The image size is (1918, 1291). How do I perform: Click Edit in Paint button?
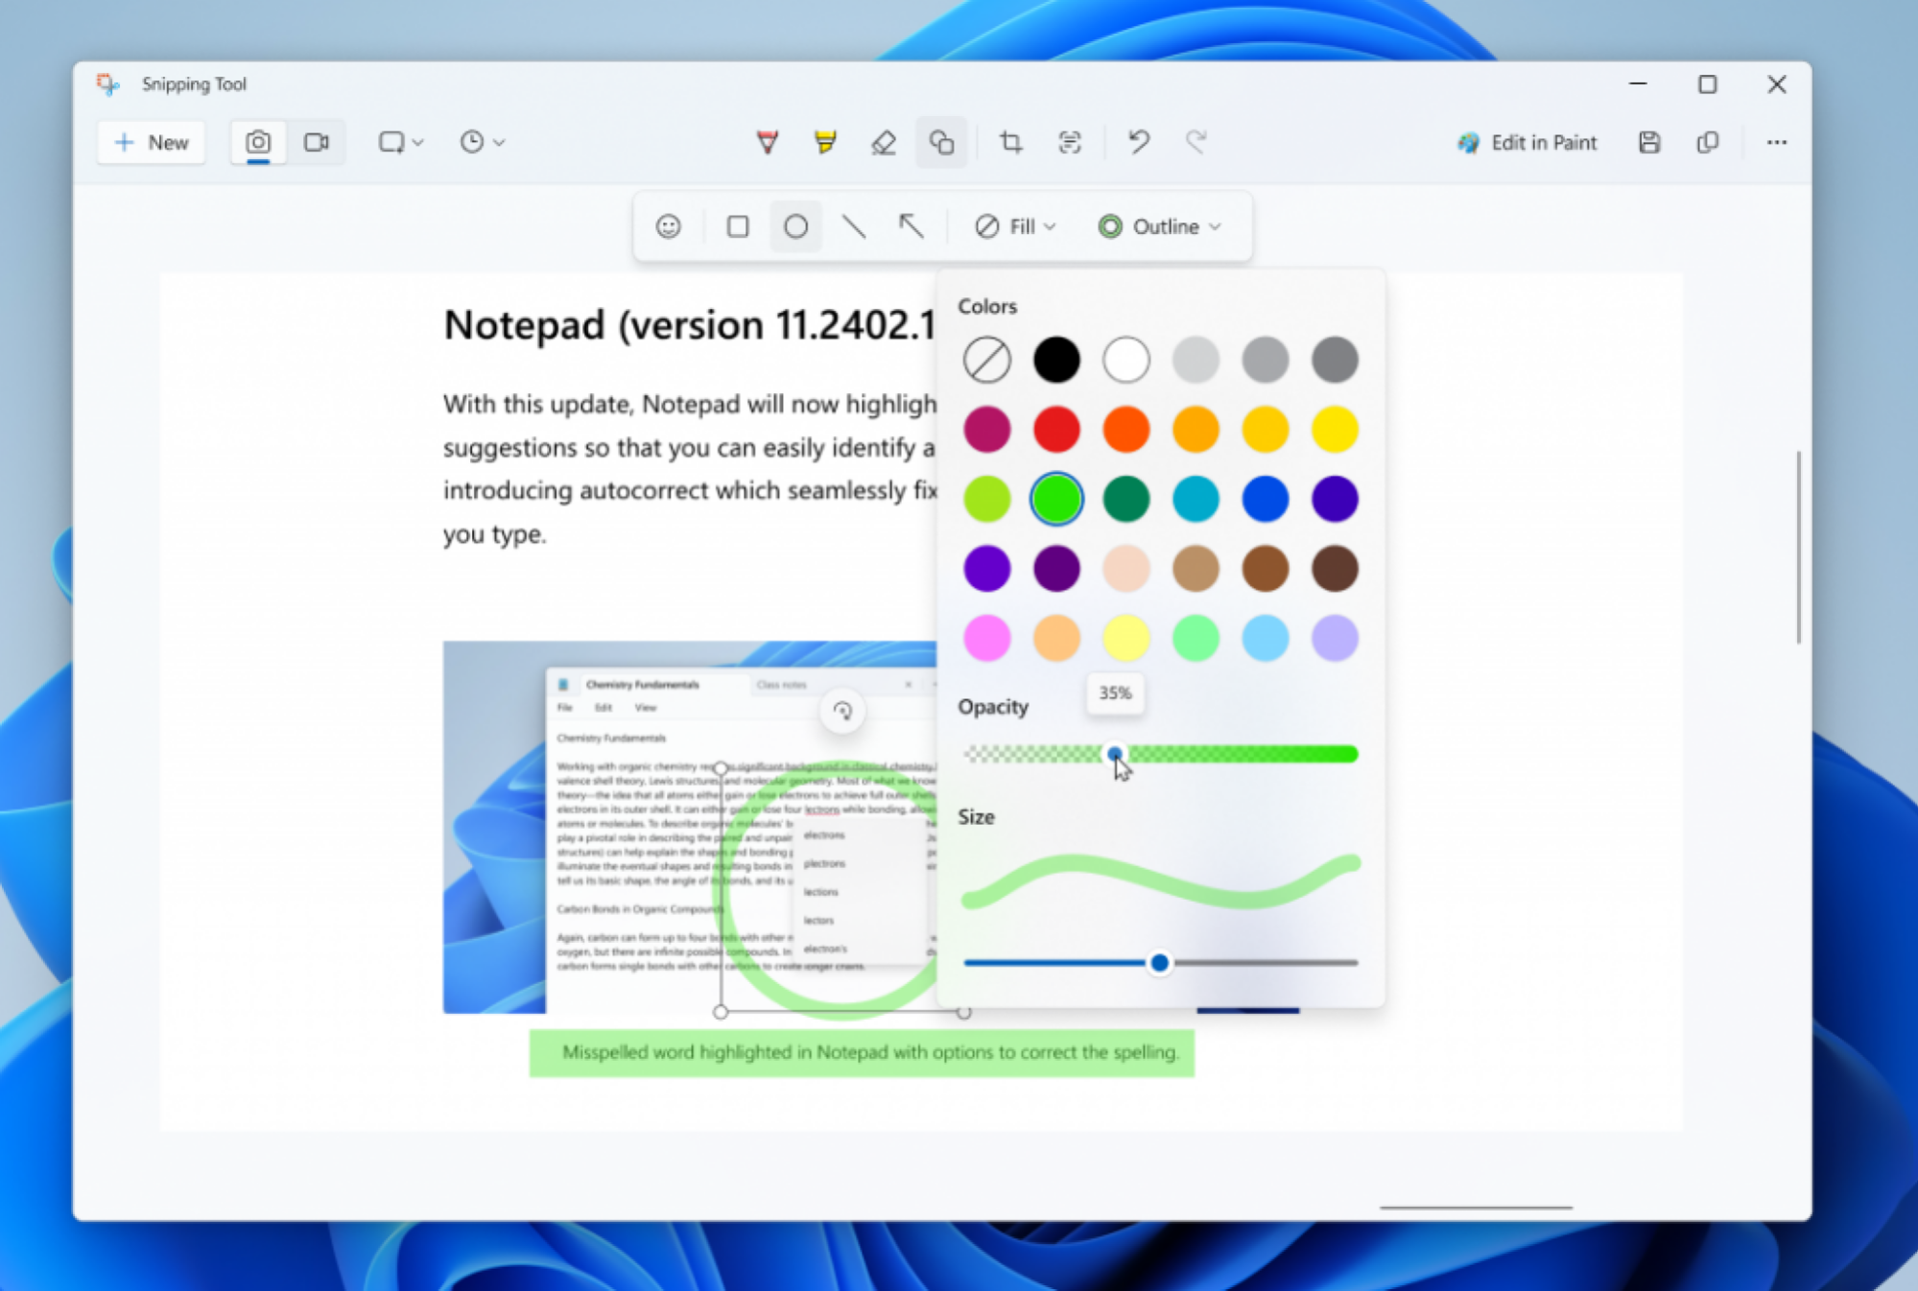coord(1533,141)
